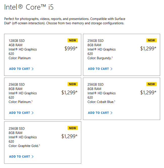Add the 128GB Platinum model to cart
This screenshot has height=168, width=164.
(x=19, y=69)
